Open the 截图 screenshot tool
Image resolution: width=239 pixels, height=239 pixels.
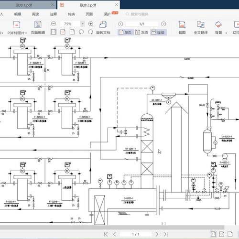click(x=182, y=28)
